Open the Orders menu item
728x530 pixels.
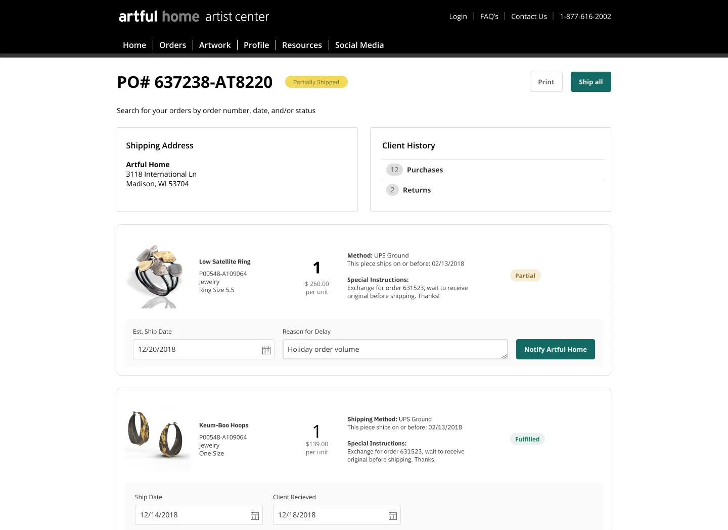172,45
